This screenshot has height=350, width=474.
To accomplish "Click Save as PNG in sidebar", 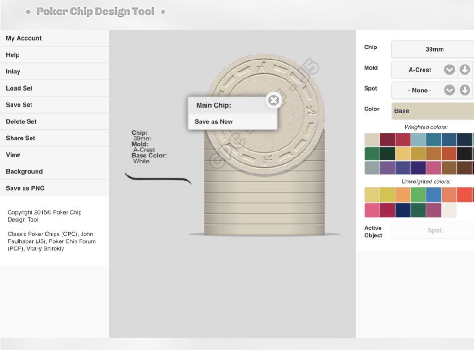I will pos(25,188).
